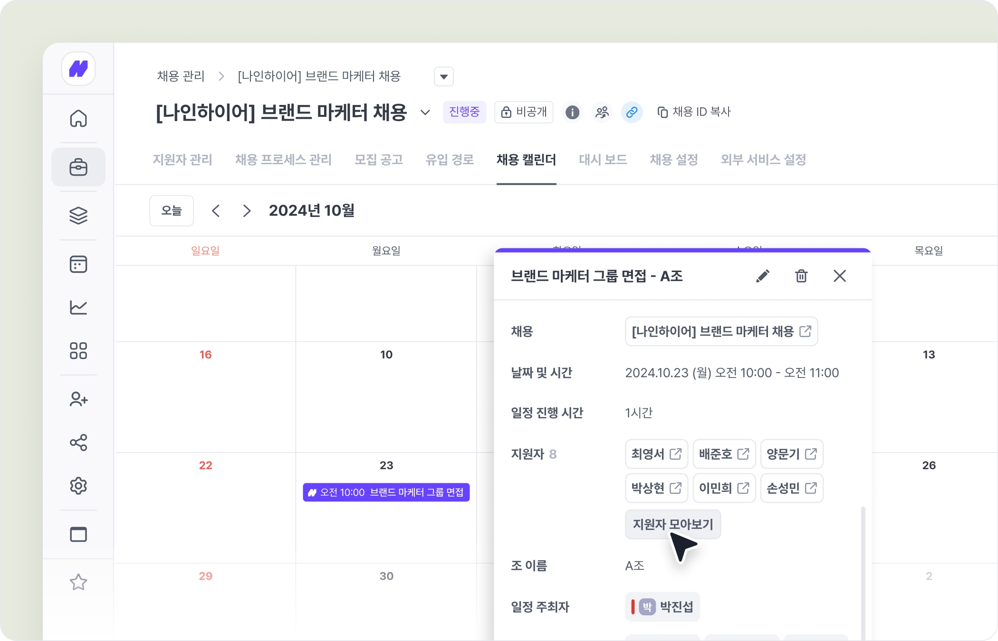
Task: Go to next month with right chevron
Action: (x=246, y=211)
